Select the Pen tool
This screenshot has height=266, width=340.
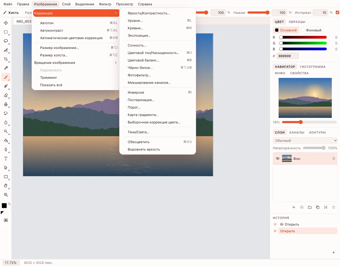point(6,149)
